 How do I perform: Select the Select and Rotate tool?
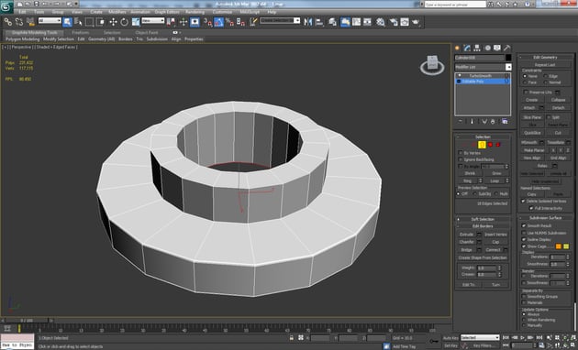(x=124, y=22)
